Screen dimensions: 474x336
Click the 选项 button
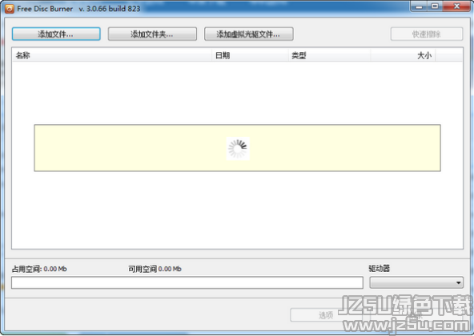tap(326, 315)
